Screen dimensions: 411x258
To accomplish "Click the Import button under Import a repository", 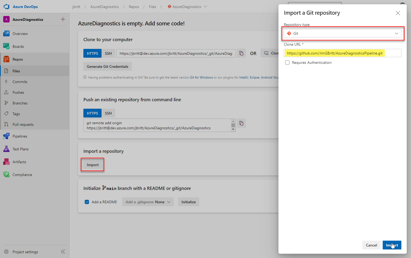I will (93, 165).
